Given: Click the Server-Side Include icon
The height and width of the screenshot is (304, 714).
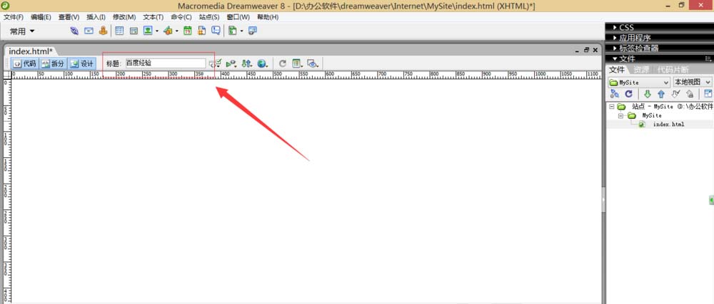Looking at the screenshot, I should coord(201,31).
